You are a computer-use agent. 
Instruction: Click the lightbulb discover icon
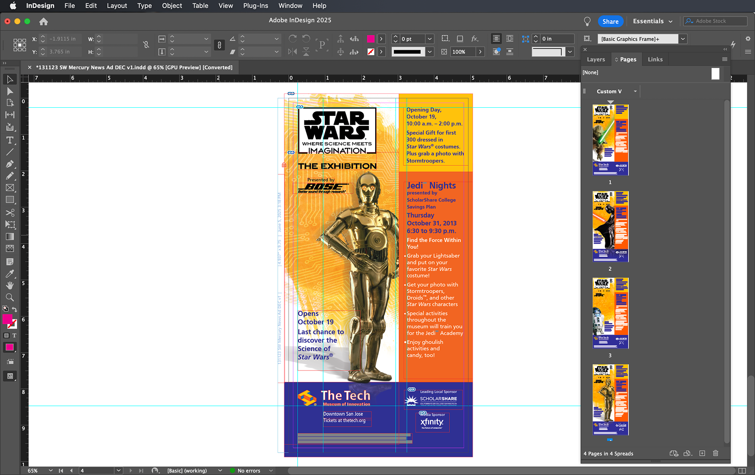(587, 21)
